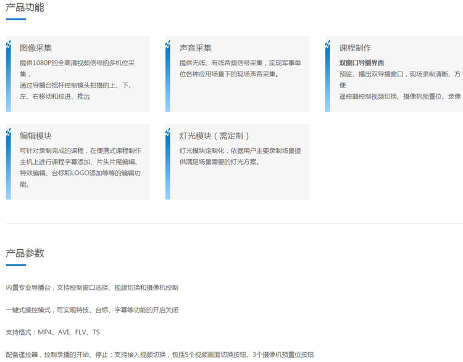Click the blue stripe icon on 课程制作 card

[327, 75]
